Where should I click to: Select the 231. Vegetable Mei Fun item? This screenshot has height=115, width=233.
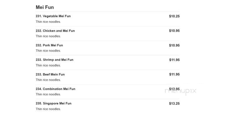coord(53,16)
